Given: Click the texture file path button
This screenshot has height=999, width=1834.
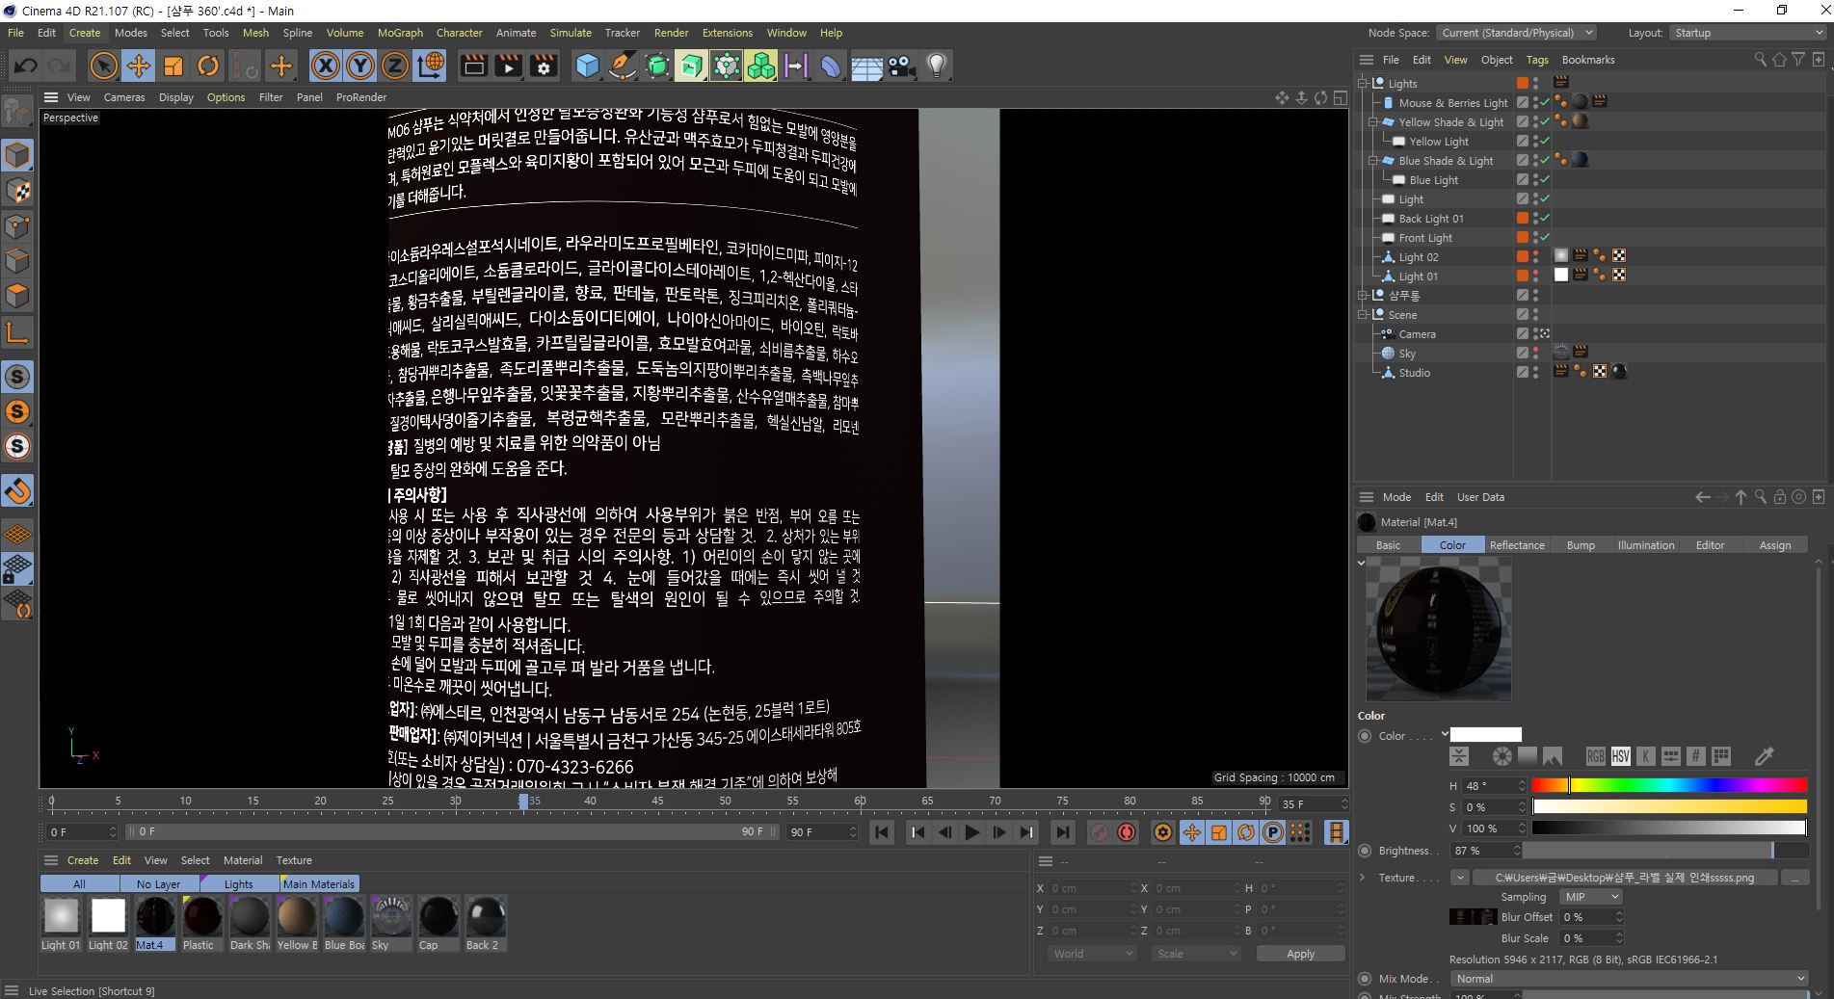Looking at the screenshot, I should click(x=1624, y=878).
